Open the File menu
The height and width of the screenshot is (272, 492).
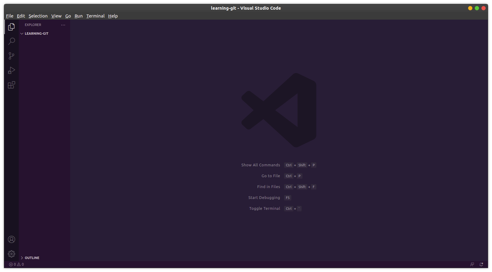(x=10, y=16)
